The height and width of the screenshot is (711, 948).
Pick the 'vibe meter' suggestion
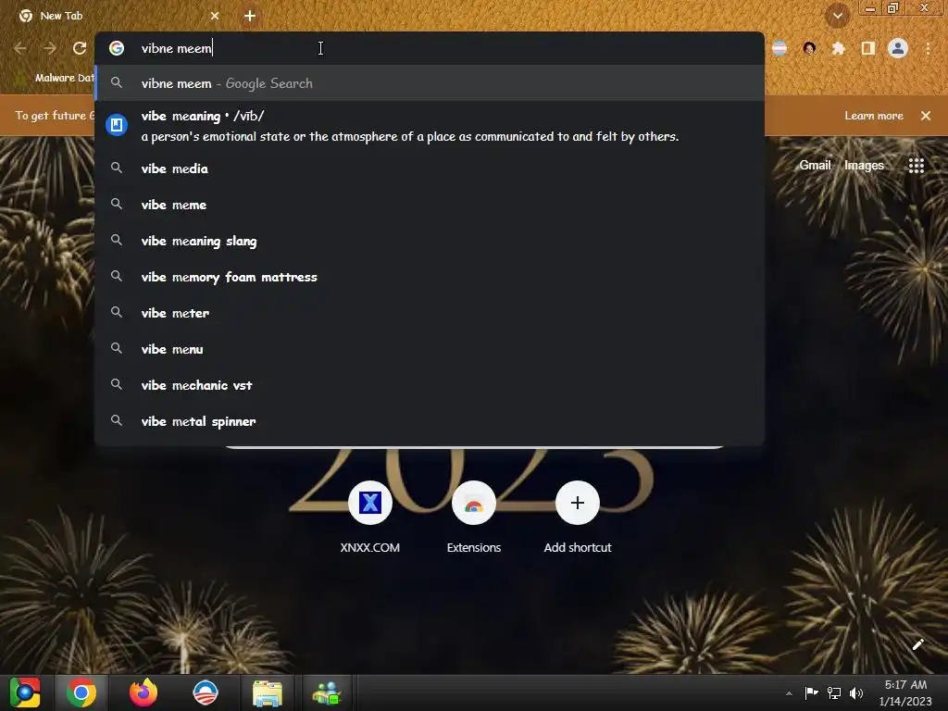coord(430,313)
